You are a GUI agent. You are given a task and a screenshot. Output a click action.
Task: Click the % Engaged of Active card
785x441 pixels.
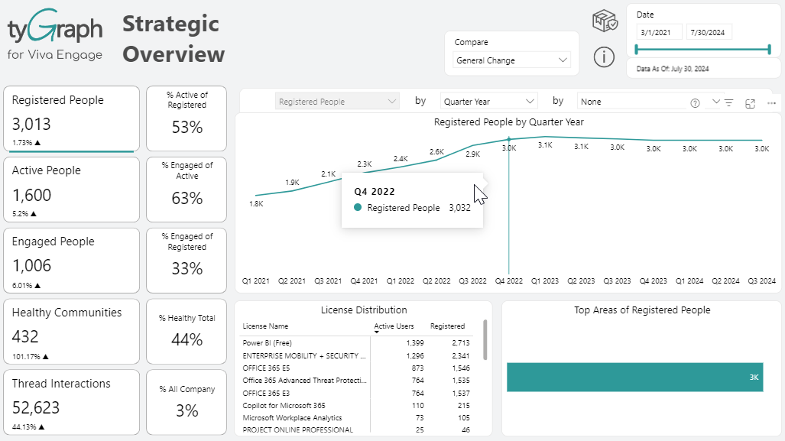[x=187, y=190]
